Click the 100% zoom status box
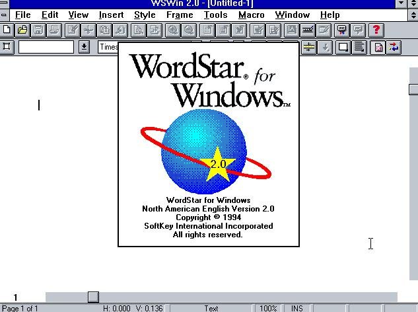The image size is (418, 312). pyautogui.click(x=268, y=308)
